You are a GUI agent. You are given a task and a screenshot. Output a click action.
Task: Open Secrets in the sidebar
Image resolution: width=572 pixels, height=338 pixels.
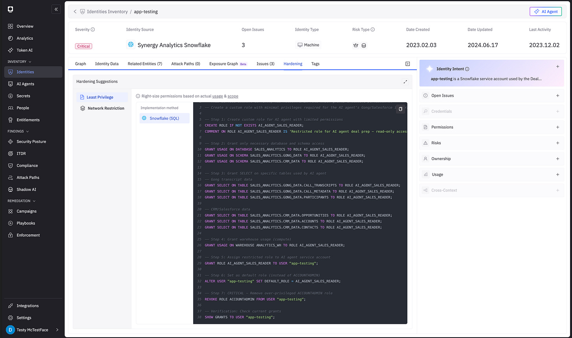pos(33,96)
